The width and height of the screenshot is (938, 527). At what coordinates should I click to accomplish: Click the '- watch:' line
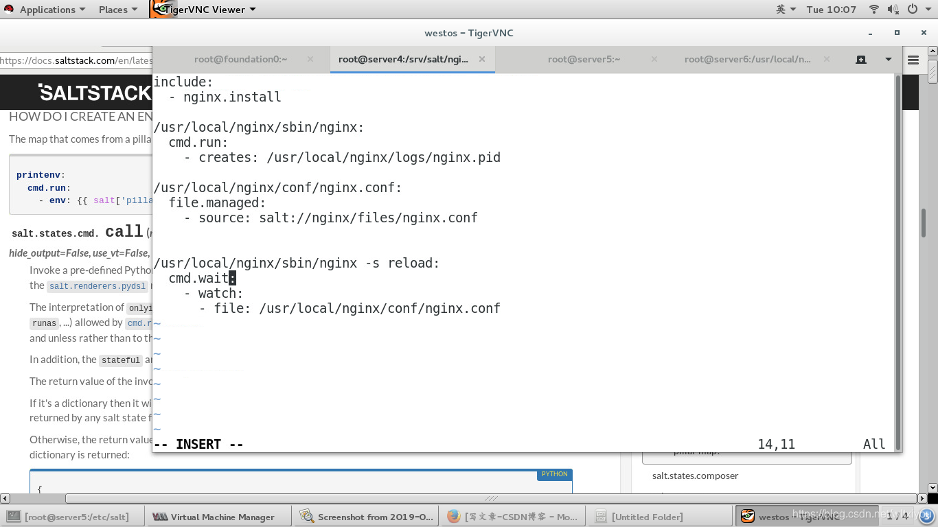(x=214, y=293)
